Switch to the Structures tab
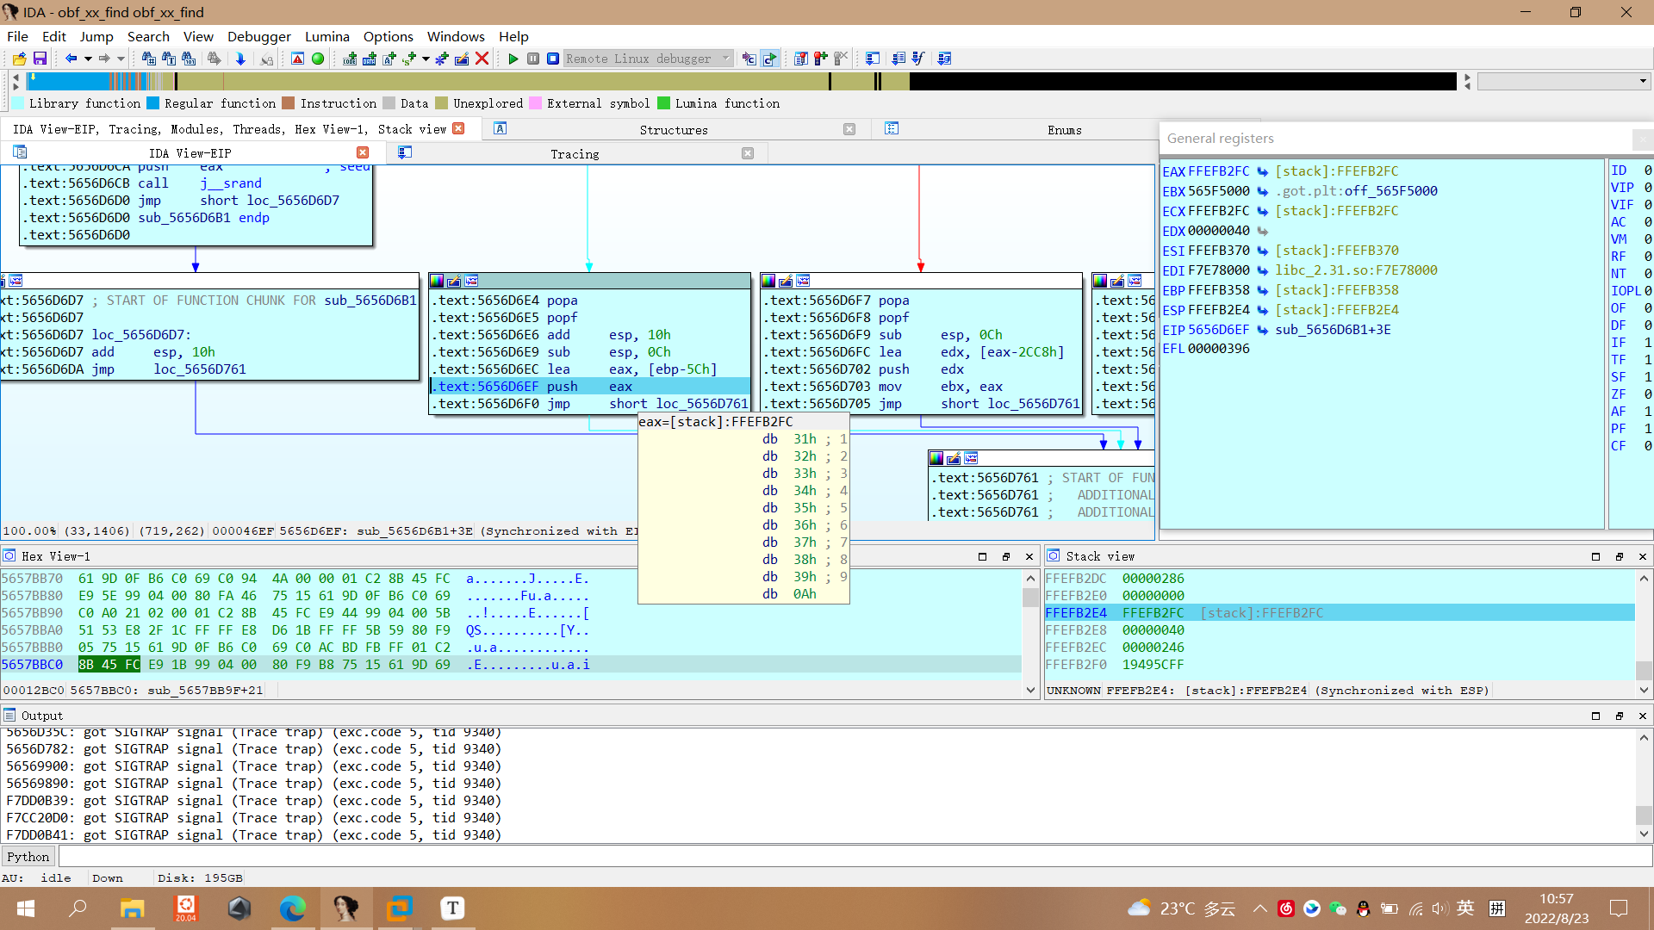The width and height of the screenshot is (1654, 930). pos(674,130)
